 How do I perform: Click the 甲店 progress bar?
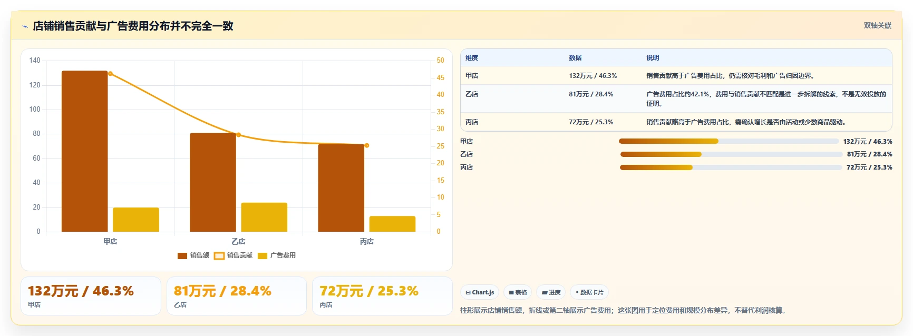coord(729,141)
